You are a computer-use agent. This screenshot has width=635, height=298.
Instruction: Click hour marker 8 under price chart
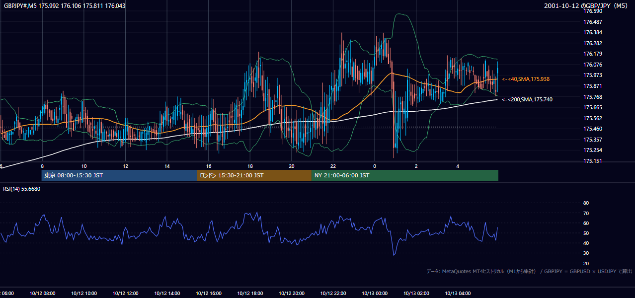pyautogui.click(x=42, y=166)
